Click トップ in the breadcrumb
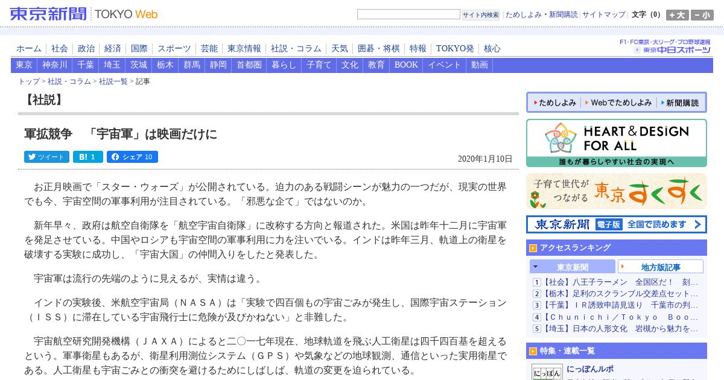Viewport: 724px width, 380px height. coord(29,81)
